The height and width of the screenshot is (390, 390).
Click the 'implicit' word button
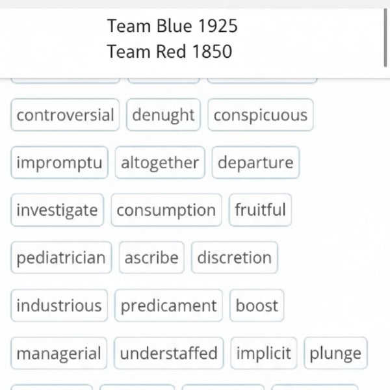tap(263, 354)
